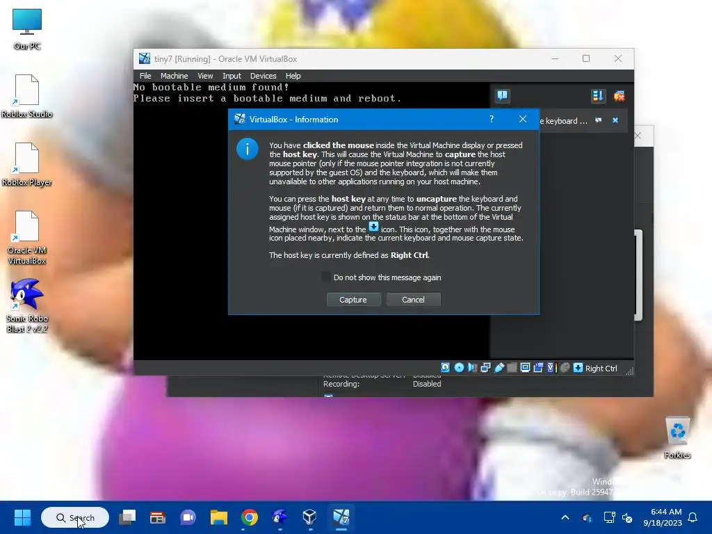Show hidden system tray icons chevron
The width and height of the screenshot is (712, 534).
565,517
